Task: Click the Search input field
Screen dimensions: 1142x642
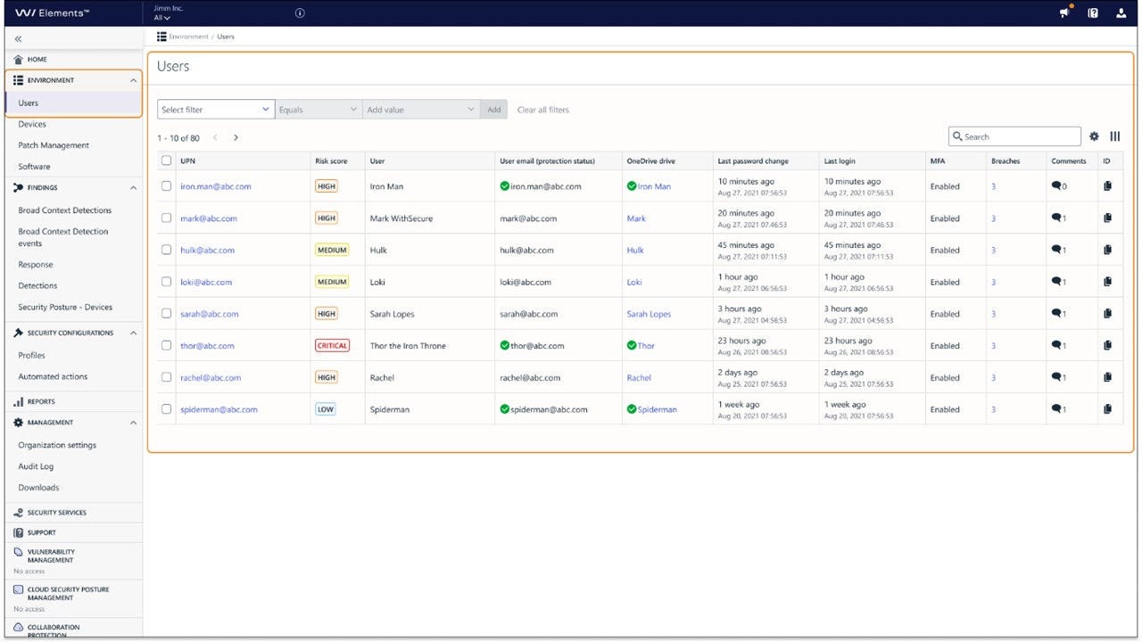Action: point(1015,136)
